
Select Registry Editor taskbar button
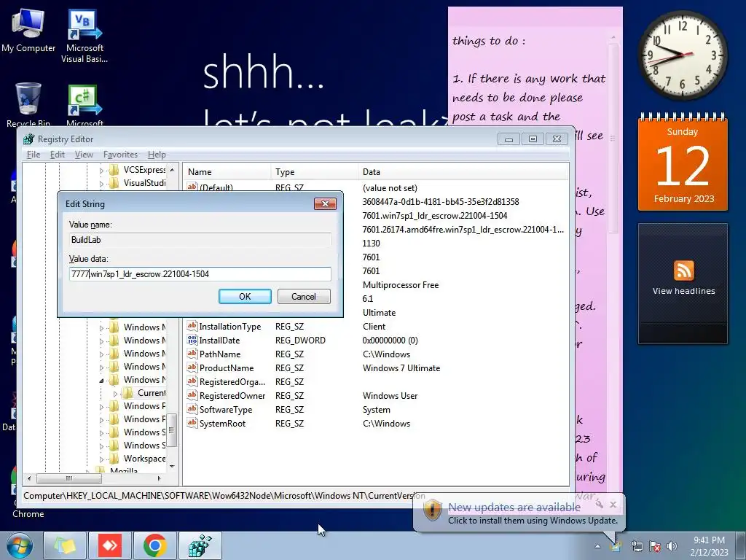[x=200, y=545]
